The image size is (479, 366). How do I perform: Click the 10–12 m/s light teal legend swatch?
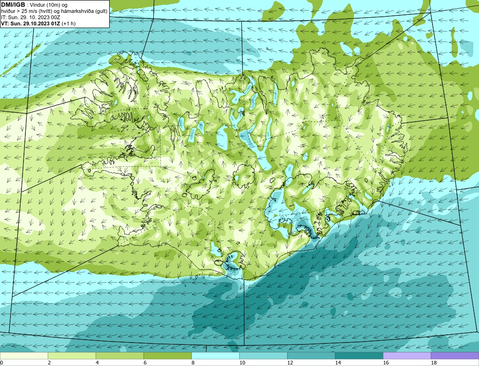click(263, 355)
